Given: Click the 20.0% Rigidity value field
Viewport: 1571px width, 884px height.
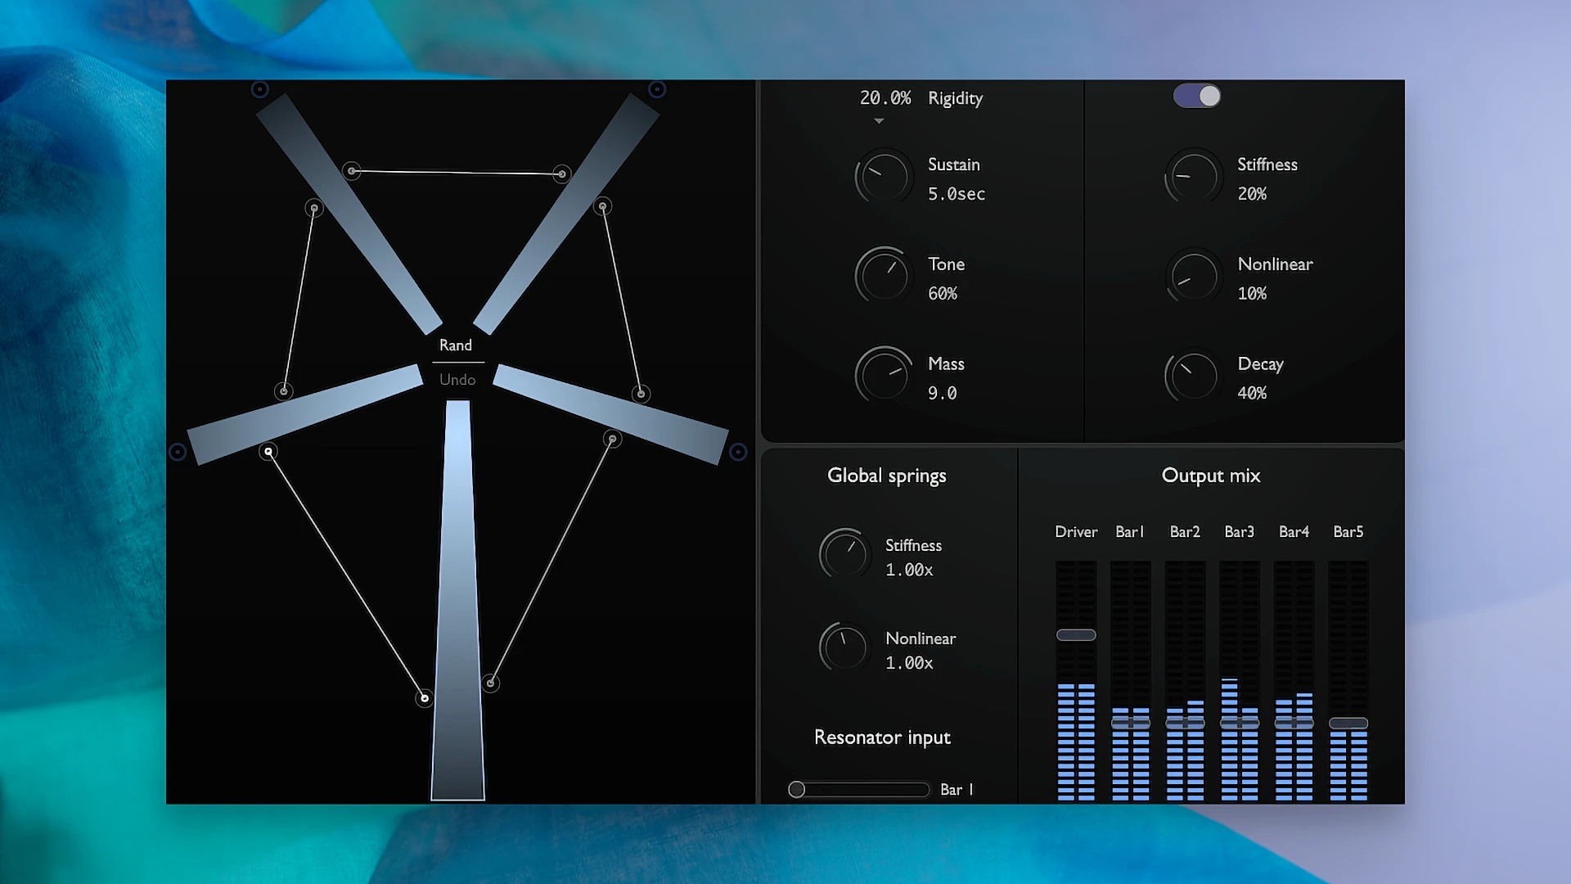Looking at the screenshot, I should [x=885, y=98].
